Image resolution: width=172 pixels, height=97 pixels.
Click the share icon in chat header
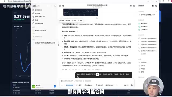tap(134, 6)
